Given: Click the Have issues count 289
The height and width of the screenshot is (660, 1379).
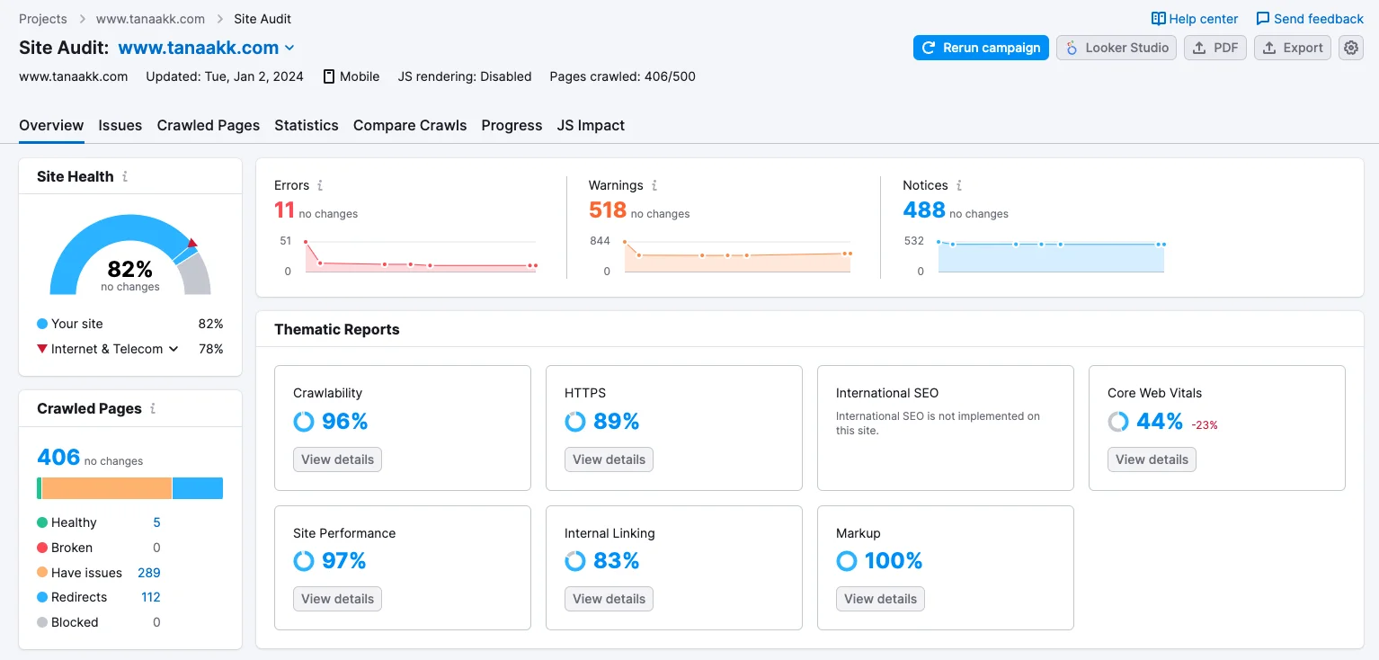Looking at the screenshot, I should click(x=149, y=573).
